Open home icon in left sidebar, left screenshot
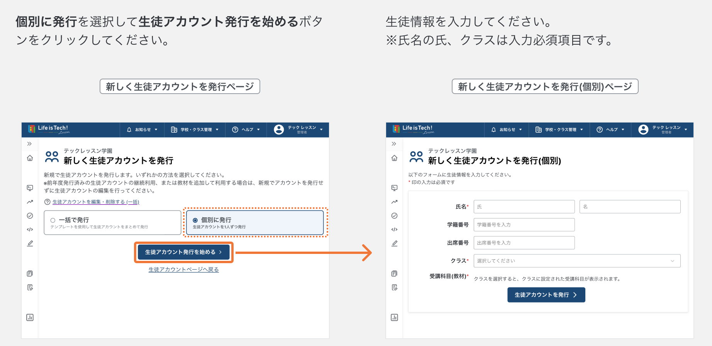 pos(30,158)
